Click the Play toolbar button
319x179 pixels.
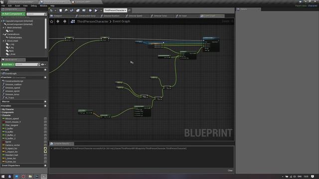pos(96,10)
